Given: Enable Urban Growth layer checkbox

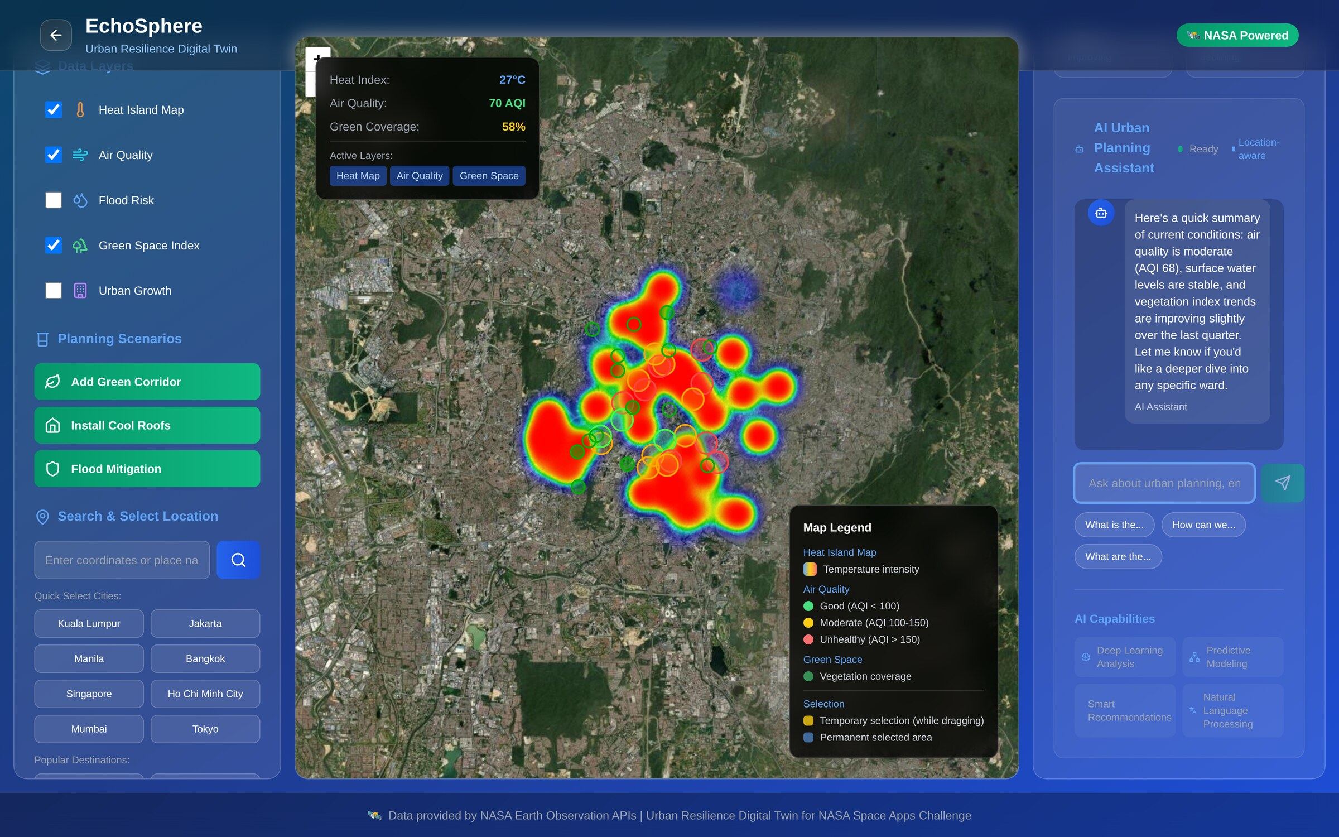Looking at the screenshot, I should (54, 291).
